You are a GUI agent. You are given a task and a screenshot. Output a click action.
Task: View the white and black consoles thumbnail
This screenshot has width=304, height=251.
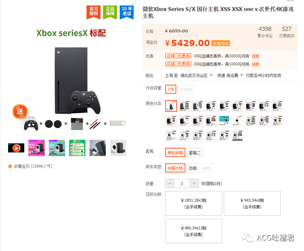pyautogui.click(x=118, y=148)
